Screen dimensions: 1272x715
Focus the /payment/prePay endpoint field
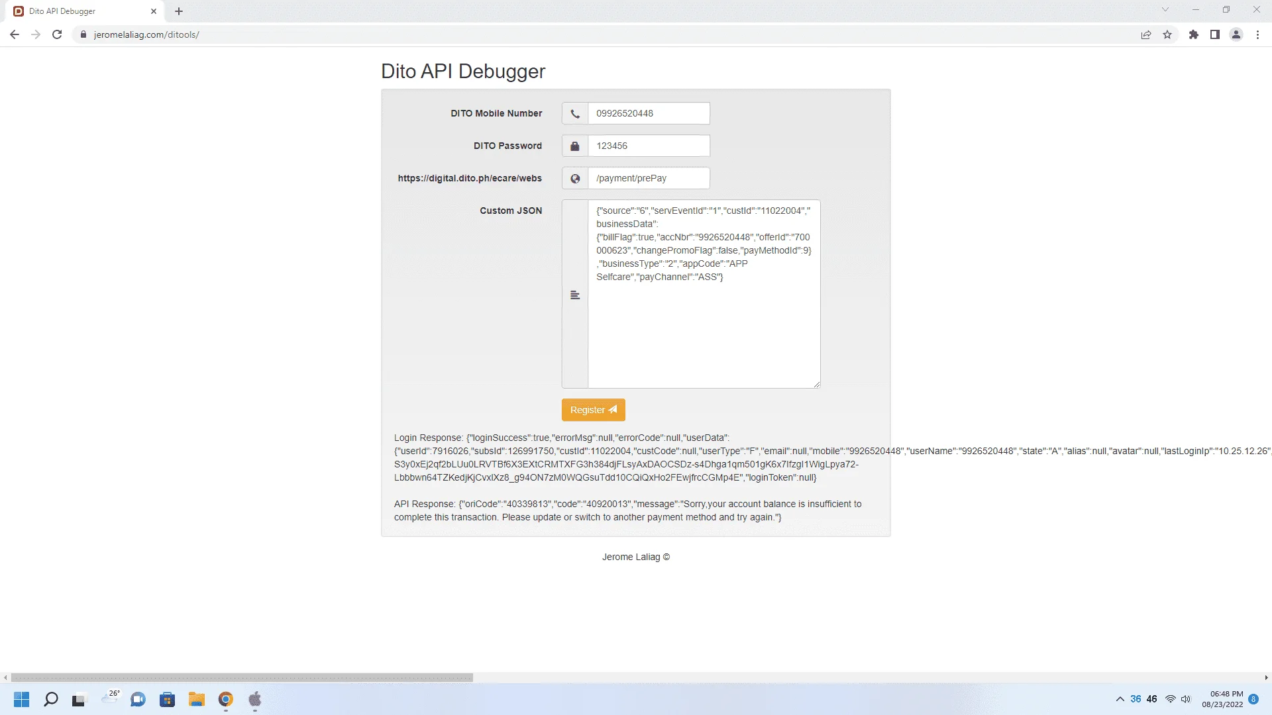click(649, 178)
